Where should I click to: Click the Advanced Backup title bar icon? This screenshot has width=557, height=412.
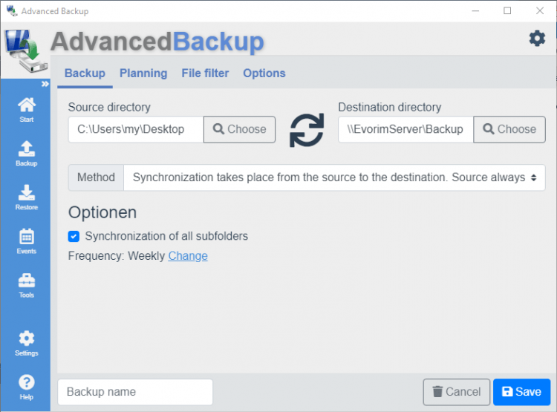click(x=12, y=11)
